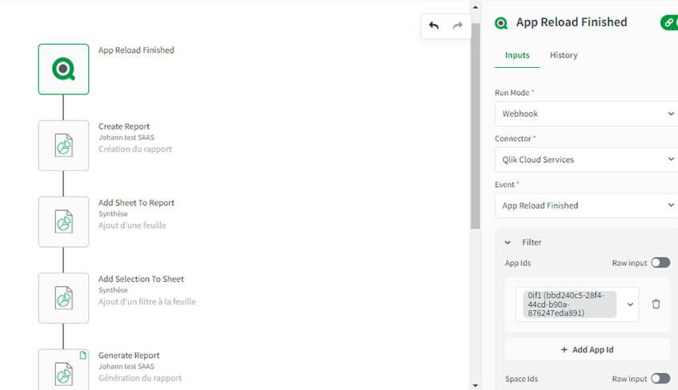
Task: Click the Add App Id button
Action: [x=587, y=349]
